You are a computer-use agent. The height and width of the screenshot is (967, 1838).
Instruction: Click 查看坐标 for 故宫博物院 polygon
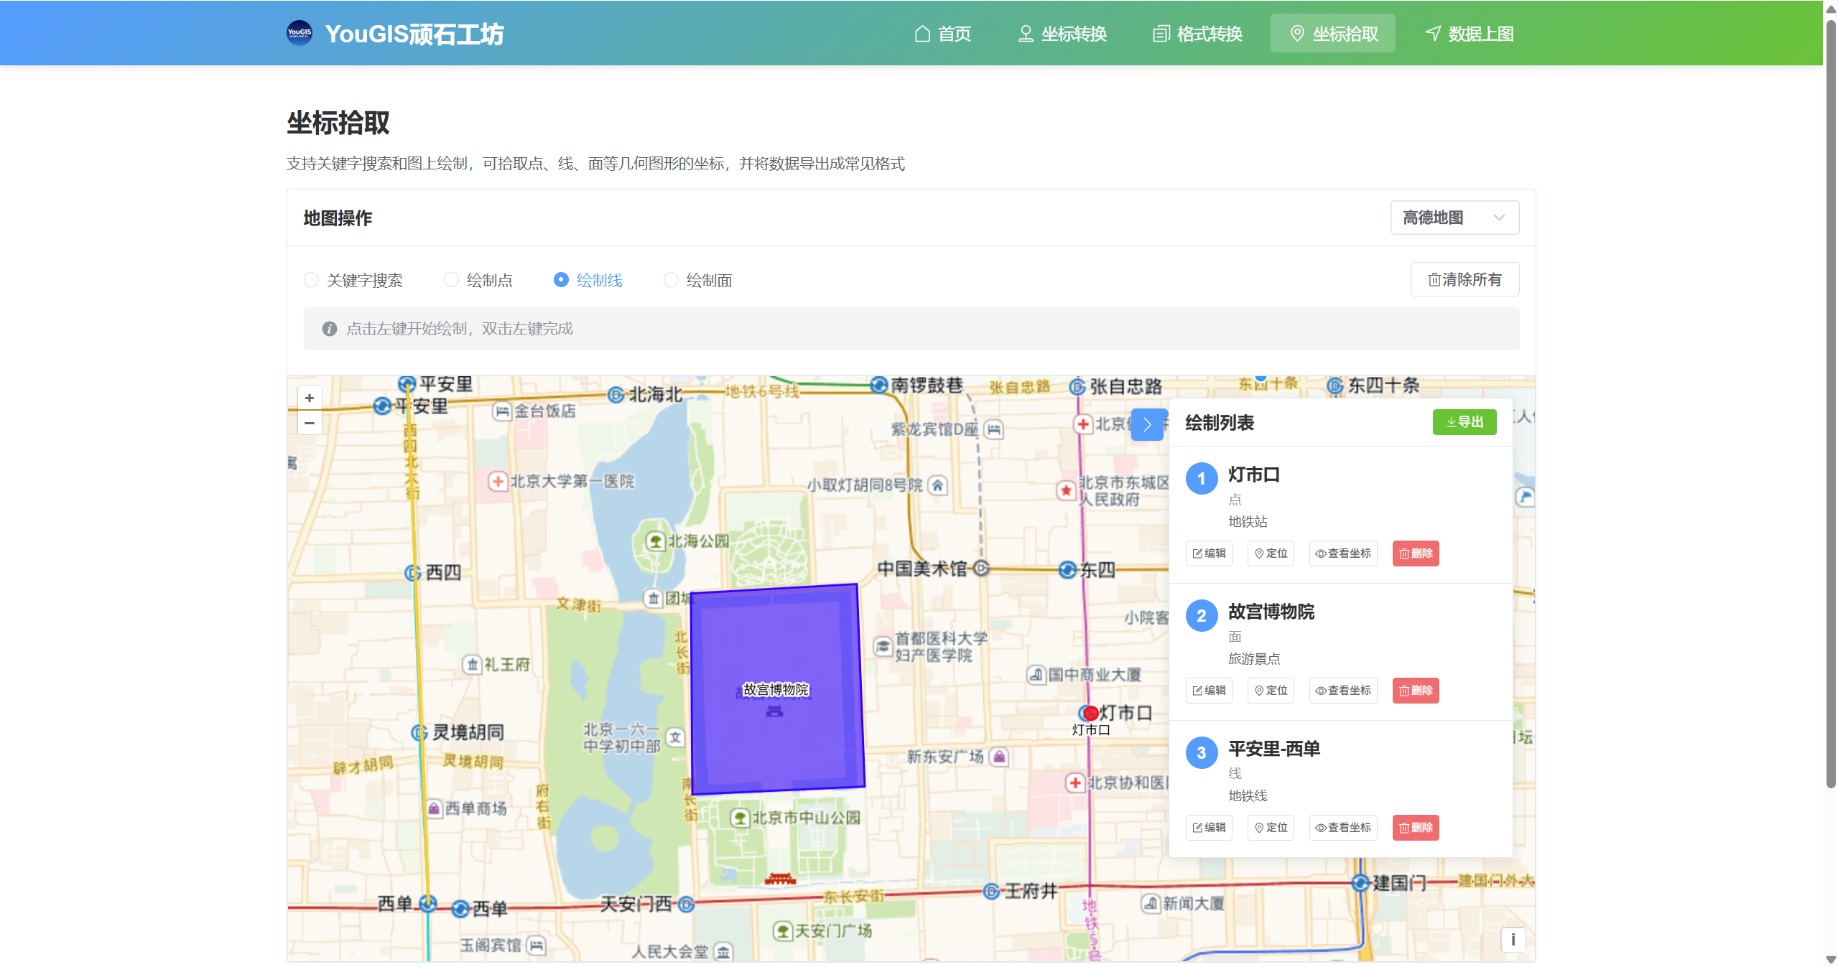click(1342, 690)
